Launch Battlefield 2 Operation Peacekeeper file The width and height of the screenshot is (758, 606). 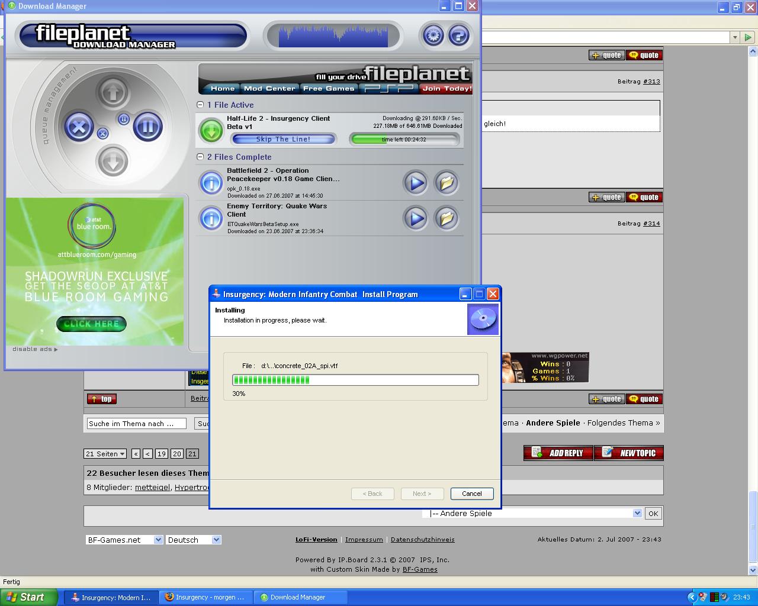[416, 183]
